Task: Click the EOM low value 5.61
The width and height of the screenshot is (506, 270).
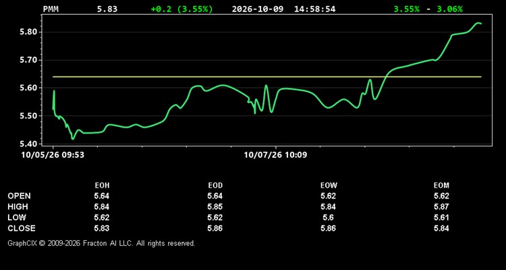Action: point(441,217)
